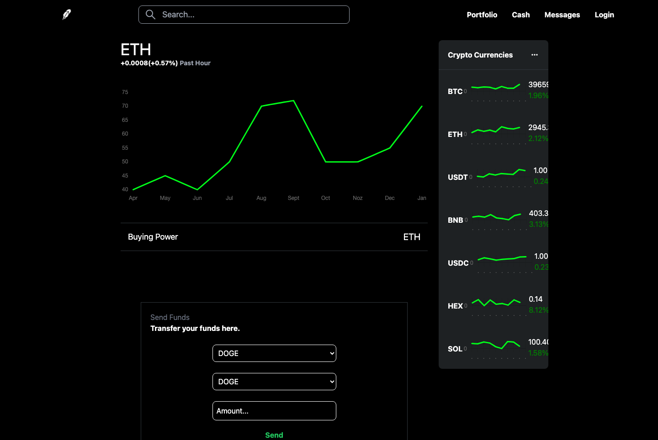Open the Login page

coord(604,14)
